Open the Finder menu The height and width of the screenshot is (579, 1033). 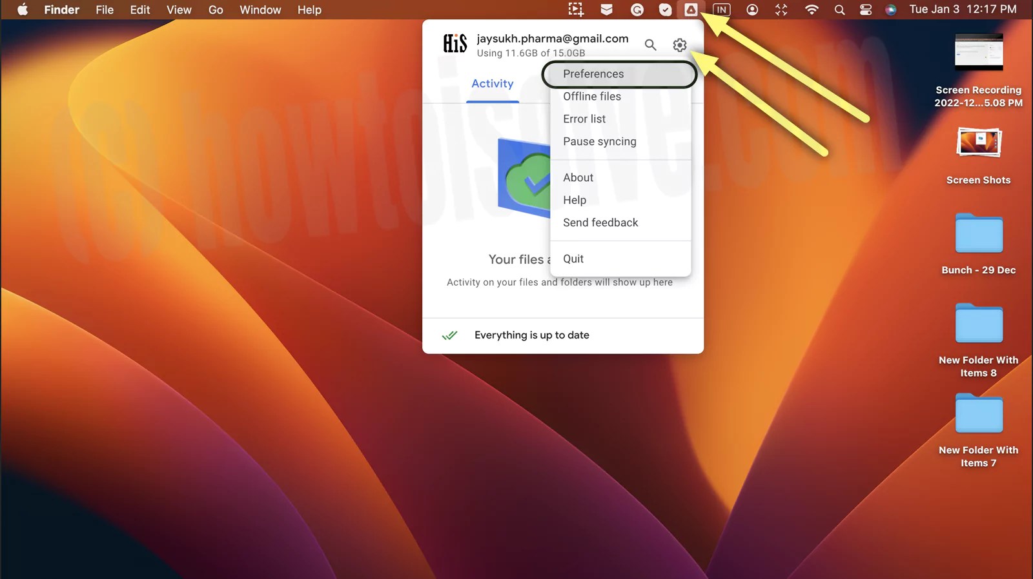(x=61, y=10)
